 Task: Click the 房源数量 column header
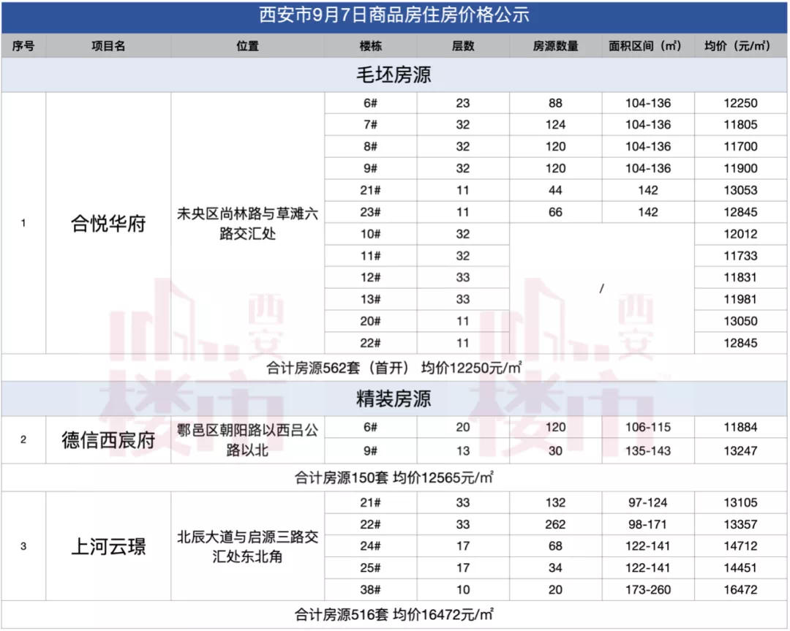[x=555, y=45]
